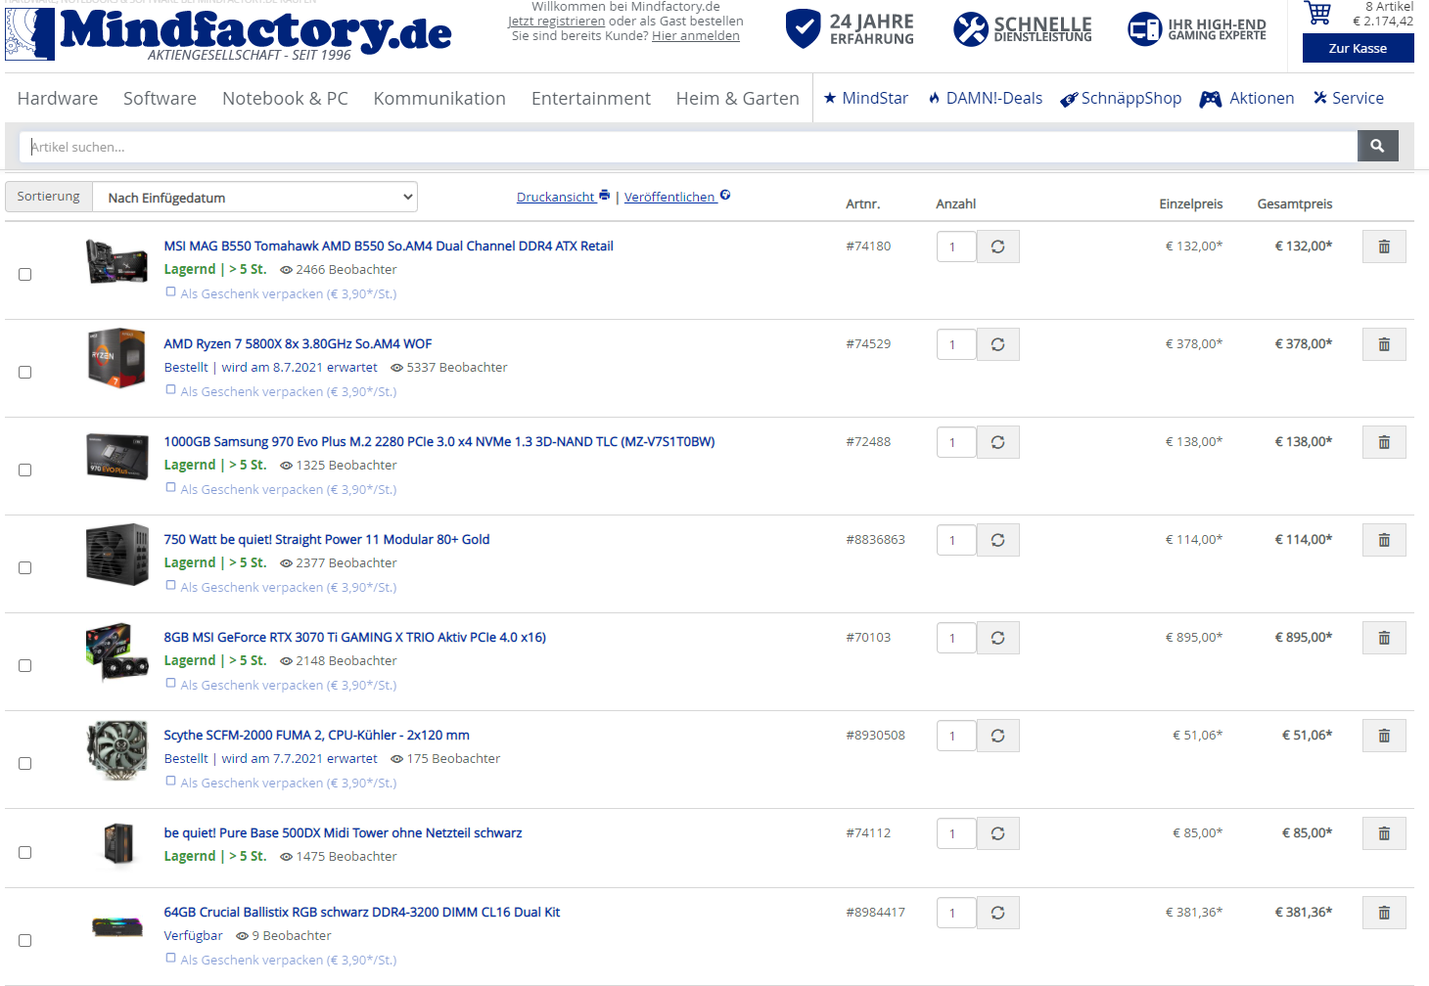Open the Notebook & PC menu
Image resolution: width=1429 pixels, height=986 pixels.
[285, 98]
